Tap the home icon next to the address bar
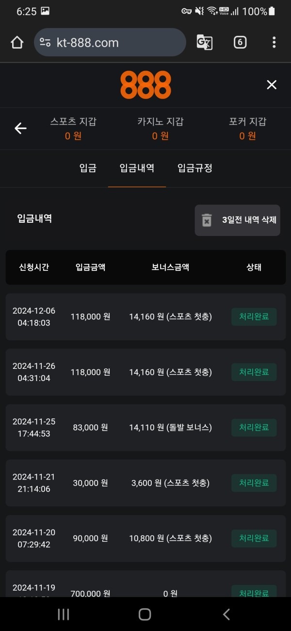291x631 pixels. 17,42
